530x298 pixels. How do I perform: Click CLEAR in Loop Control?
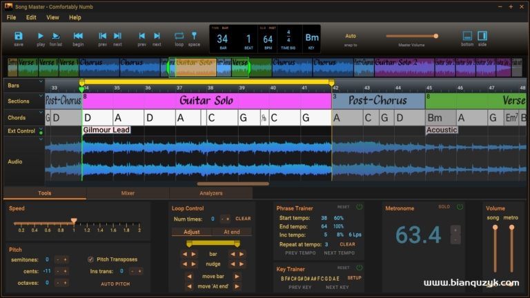click(243, 219)
